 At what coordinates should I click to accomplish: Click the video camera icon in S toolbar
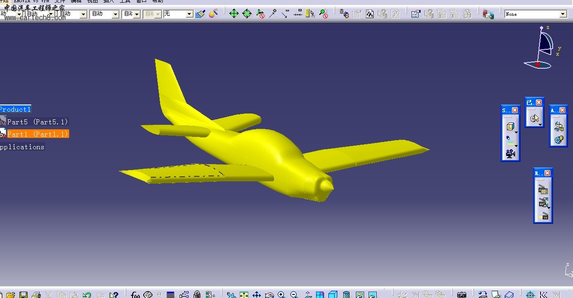(x=511, y=154)
